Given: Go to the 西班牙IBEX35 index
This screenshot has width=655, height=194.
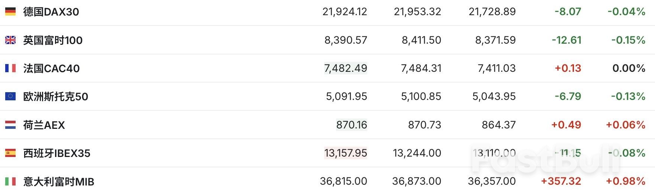Looking at the screenshot, I should pyautogui.click(x=57, y=153).
